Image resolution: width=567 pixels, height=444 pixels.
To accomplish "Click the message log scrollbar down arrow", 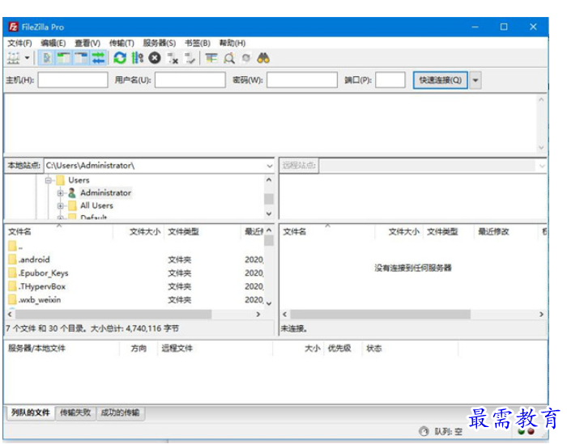I will 541,147.
